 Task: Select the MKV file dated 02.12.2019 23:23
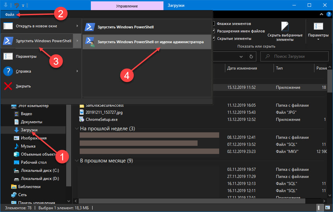click(x=203, y=152)
